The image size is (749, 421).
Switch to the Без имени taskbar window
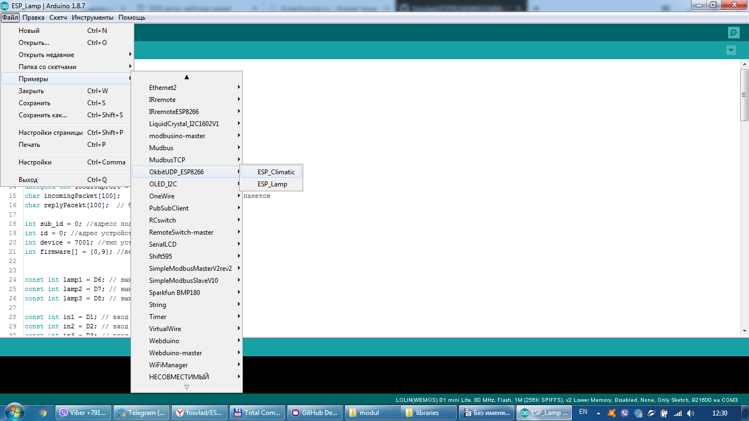click(x=487, y=413)
